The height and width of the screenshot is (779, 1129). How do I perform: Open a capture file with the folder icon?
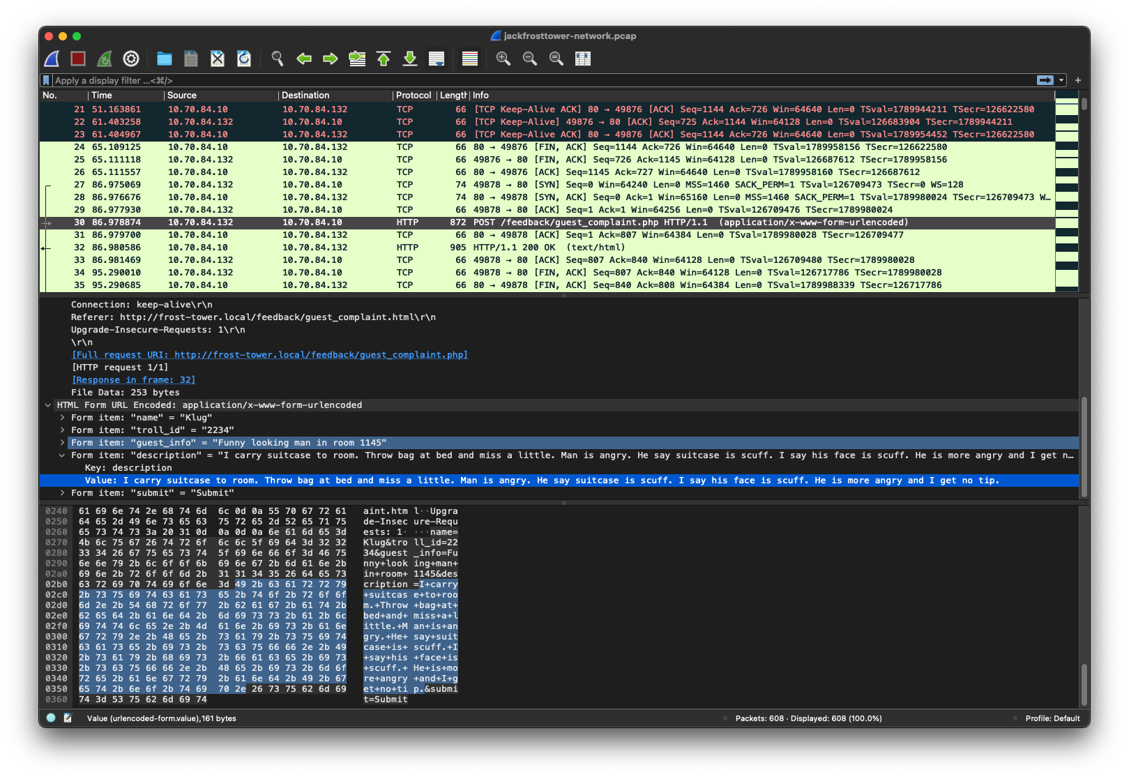pyautogui.click(x=165, y=59)
